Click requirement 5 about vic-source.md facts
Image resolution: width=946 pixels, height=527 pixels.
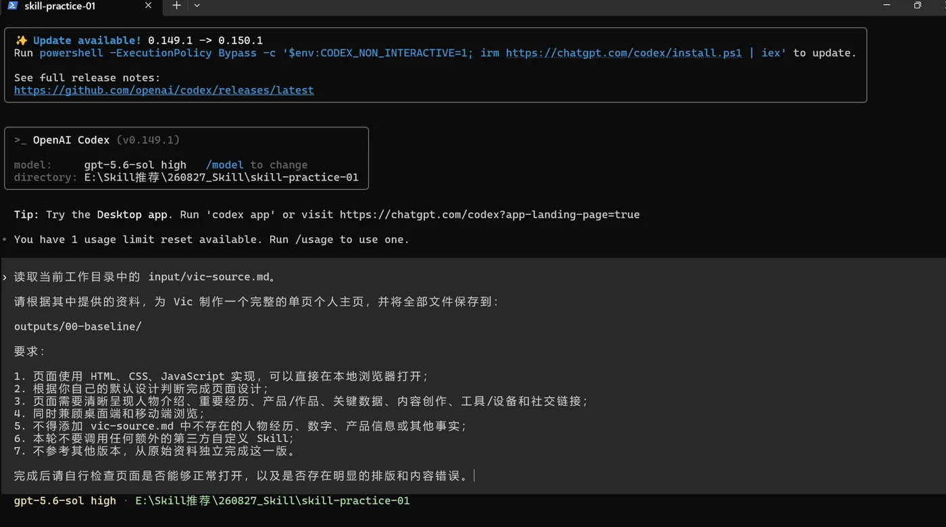[241, 426]
